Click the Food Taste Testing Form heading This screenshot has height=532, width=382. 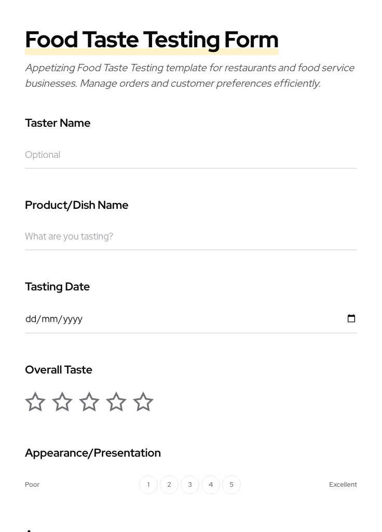tap(152, 39)
